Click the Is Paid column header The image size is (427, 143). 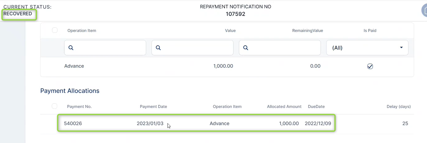pyautogui.click(x=370, y=31)
